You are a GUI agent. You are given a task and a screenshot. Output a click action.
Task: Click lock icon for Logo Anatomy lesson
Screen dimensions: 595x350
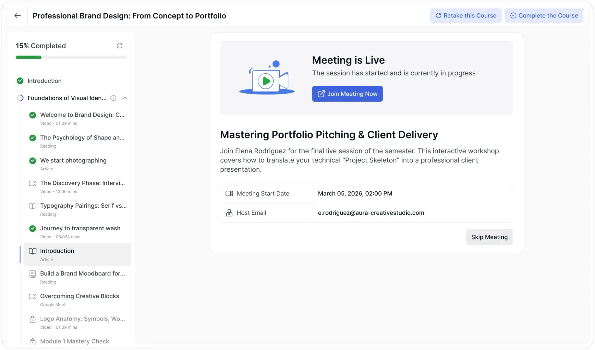(x=33, y=319)
